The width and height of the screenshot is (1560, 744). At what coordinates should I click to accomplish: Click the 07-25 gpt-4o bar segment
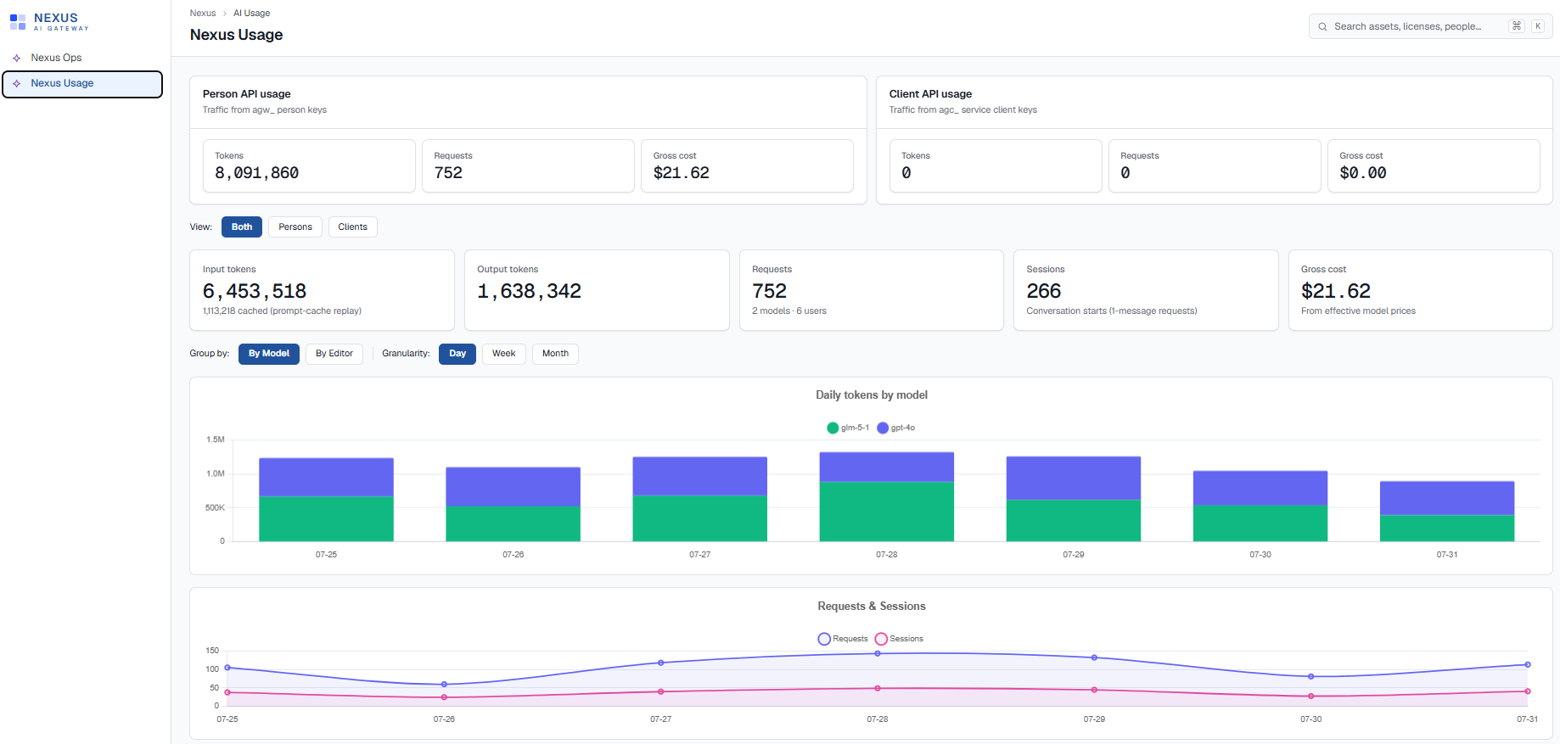point(326,477)
